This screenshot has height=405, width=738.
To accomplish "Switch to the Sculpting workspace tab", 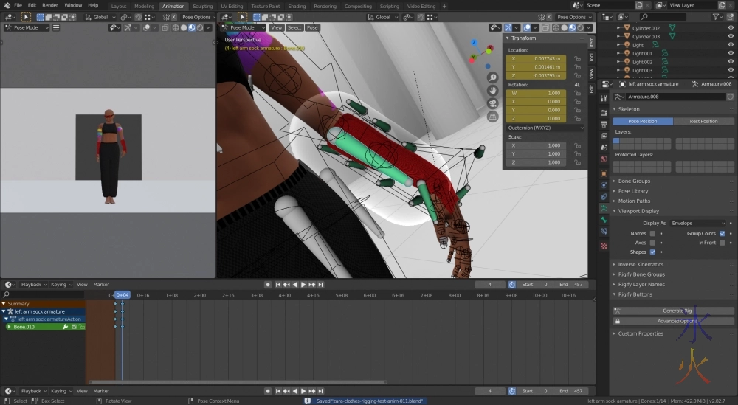I will point(202,6).
